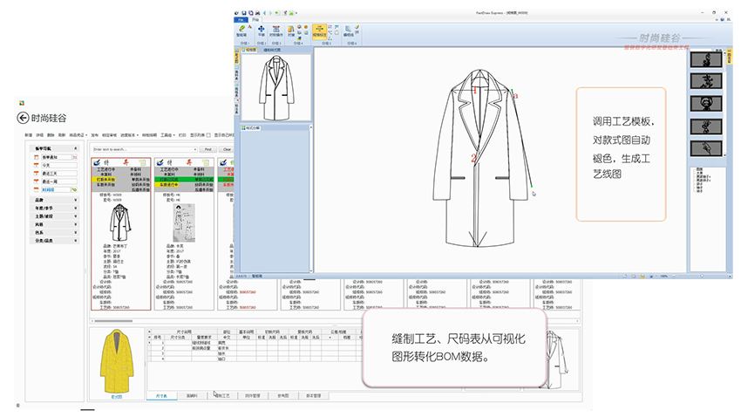Click 删除 in the back window toolbar

tap(51, 134)
